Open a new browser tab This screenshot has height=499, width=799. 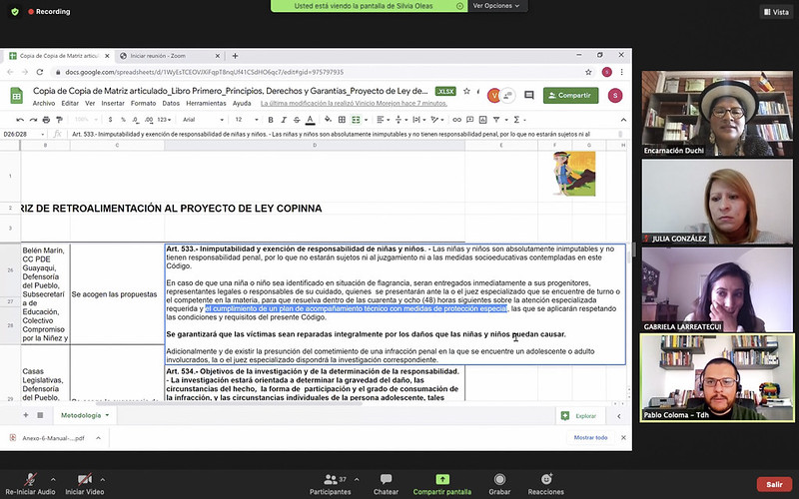[x=235, y=56]
